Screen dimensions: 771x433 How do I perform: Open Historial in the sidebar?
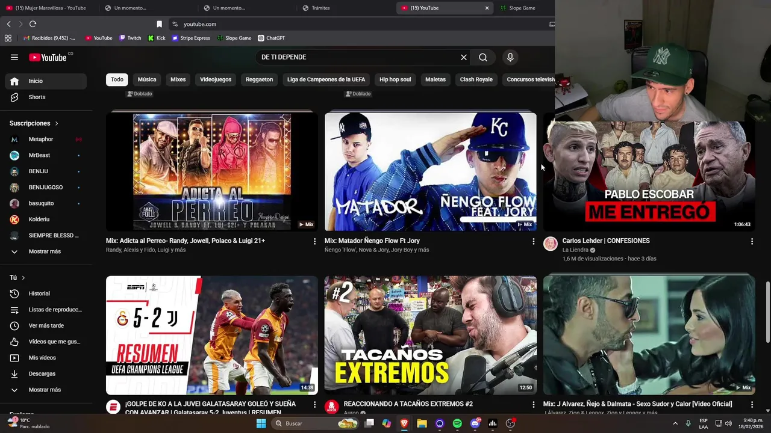(46, 293)
